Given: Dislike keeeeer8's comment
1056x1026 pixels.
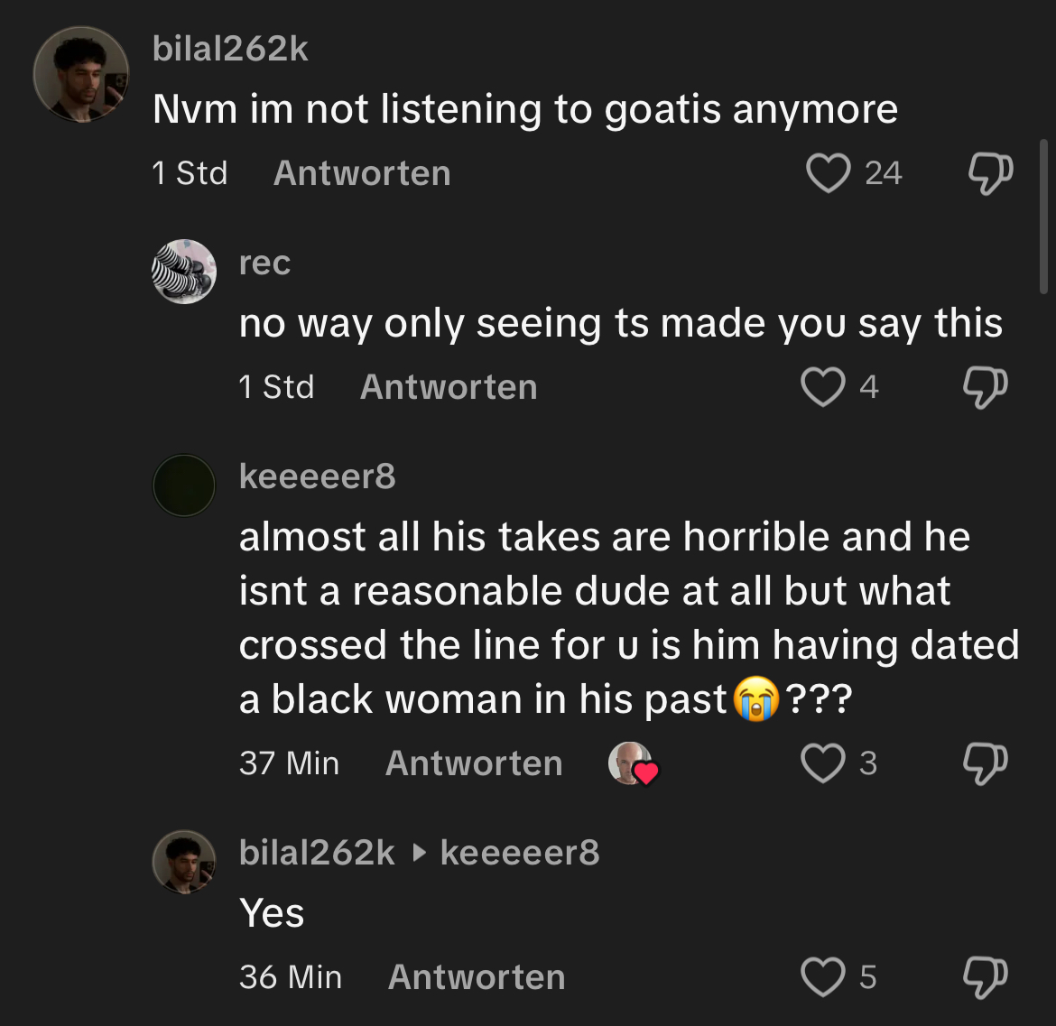Looking at the screenshot, I should [x=986, y=763].
